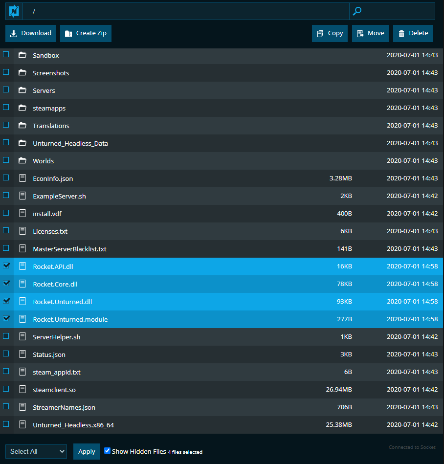Click the file icon for EconInfo.json
Viewport: 444px width, 464px height.
22,178
